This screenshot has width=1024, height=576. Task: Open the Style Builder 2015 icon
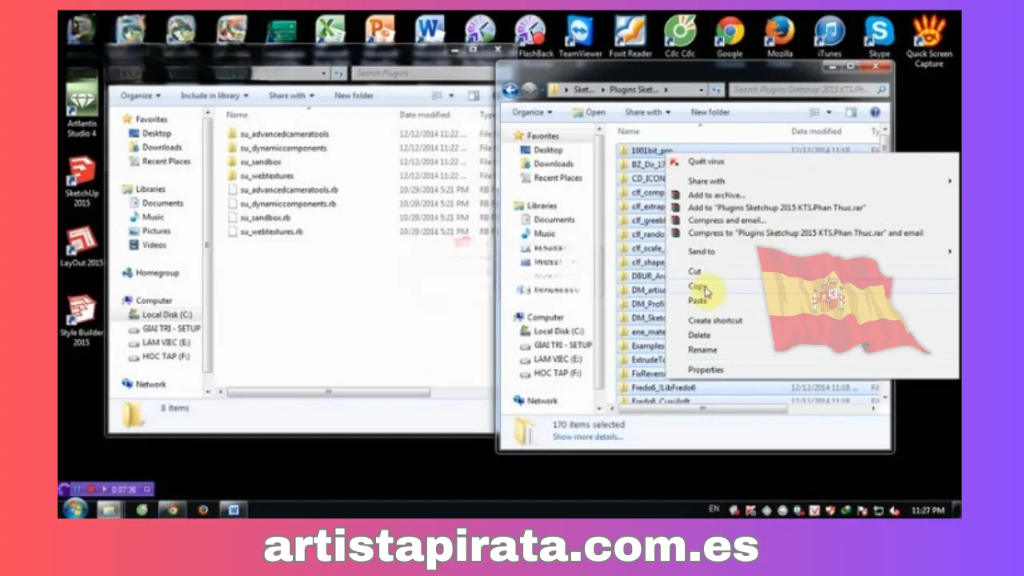click(82, 320)
